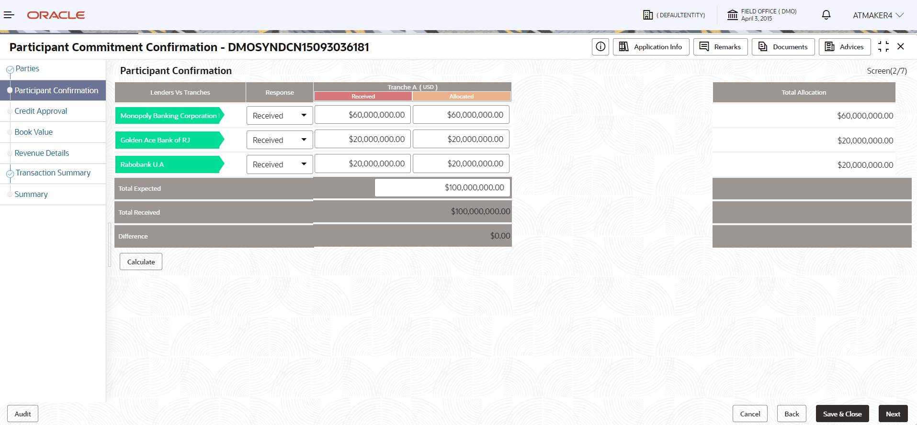Screen dimensions: 917x425
Task: Proceed with the Next button
Action: (x=893, y=414)
